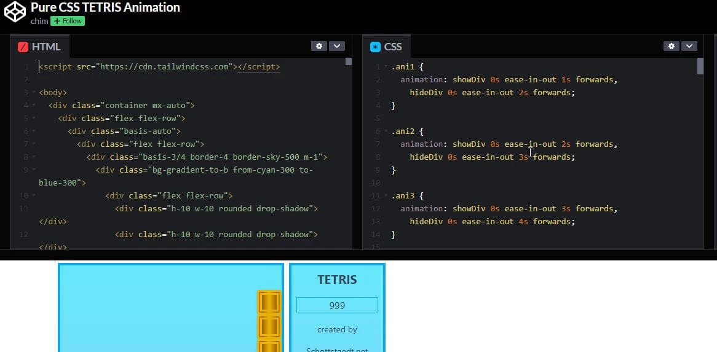Screen dimensions: 717x352
Task: Click the top golden tetris block
Action: point(269,302)
